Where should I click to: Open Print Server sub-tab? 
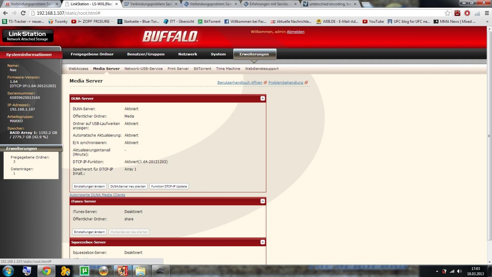178,69
